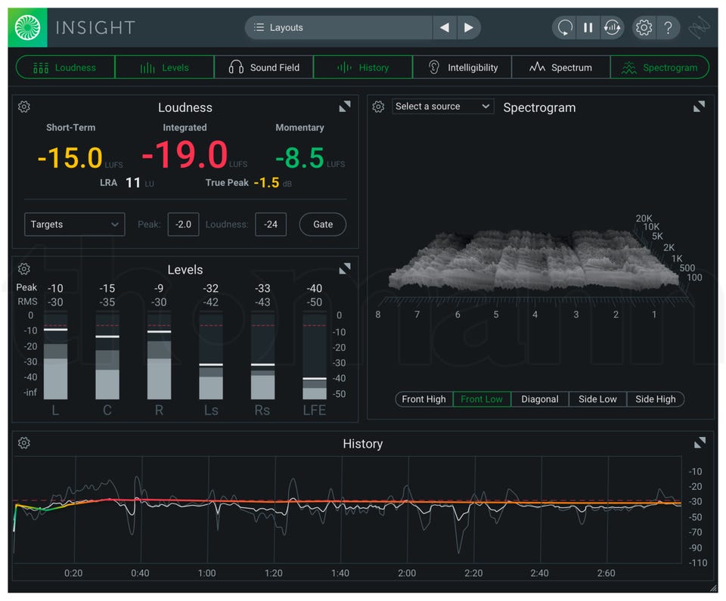The image size is (726, 601).
Task: Open global settings gear in header
Action: [x=644, y=28]
